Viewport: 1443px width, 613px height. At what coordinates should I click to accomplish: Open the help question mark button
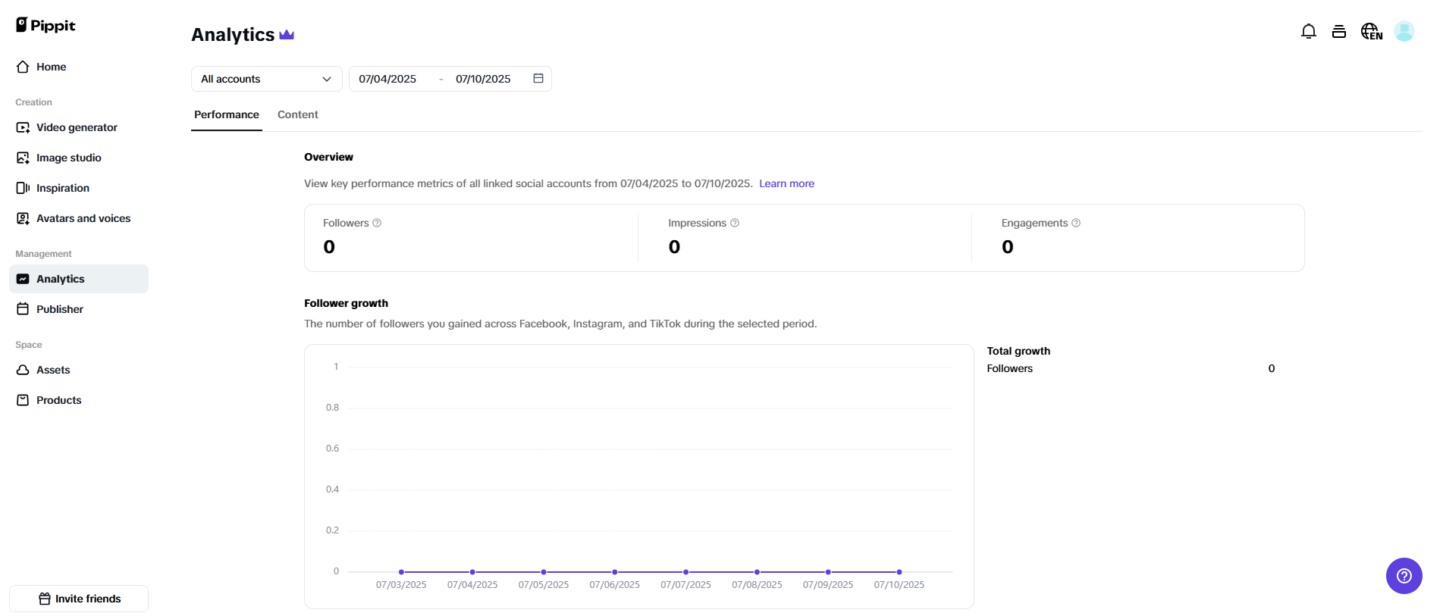[x=1404, y=576]
